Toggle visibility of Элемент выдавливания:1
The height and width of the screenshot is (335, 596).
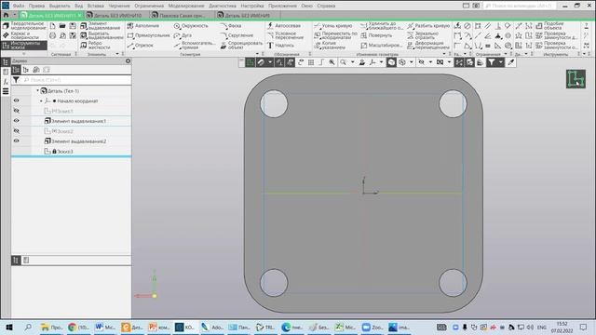coord(17,121)
